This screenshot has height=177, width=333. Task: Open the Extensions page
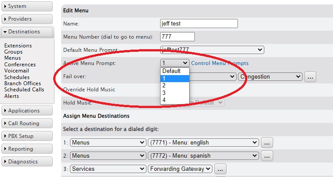pos(18,46)
